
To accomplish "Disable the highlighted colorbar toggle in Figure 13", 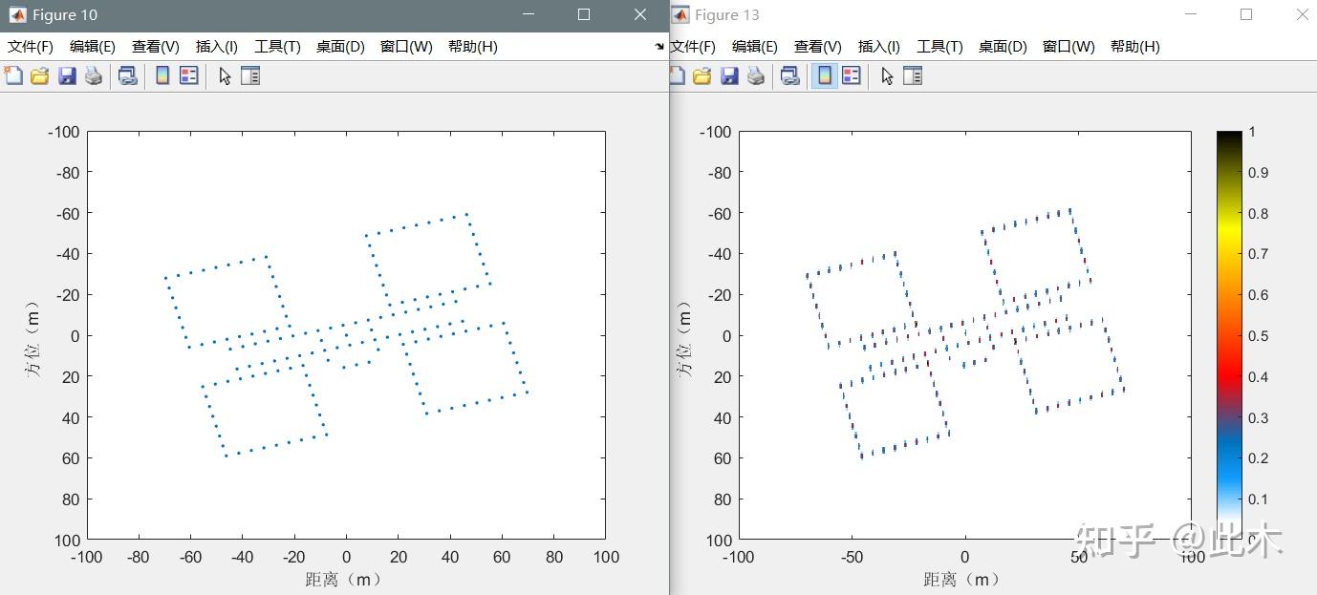I will (x=823, y=75).
